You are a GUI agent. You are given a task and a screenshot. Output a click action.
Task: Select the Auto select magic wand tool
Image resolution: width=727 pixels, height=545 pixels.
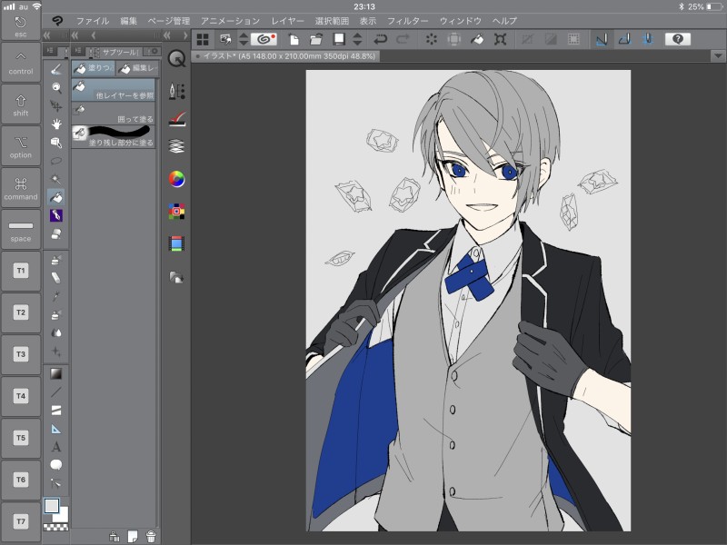[56, 179]
